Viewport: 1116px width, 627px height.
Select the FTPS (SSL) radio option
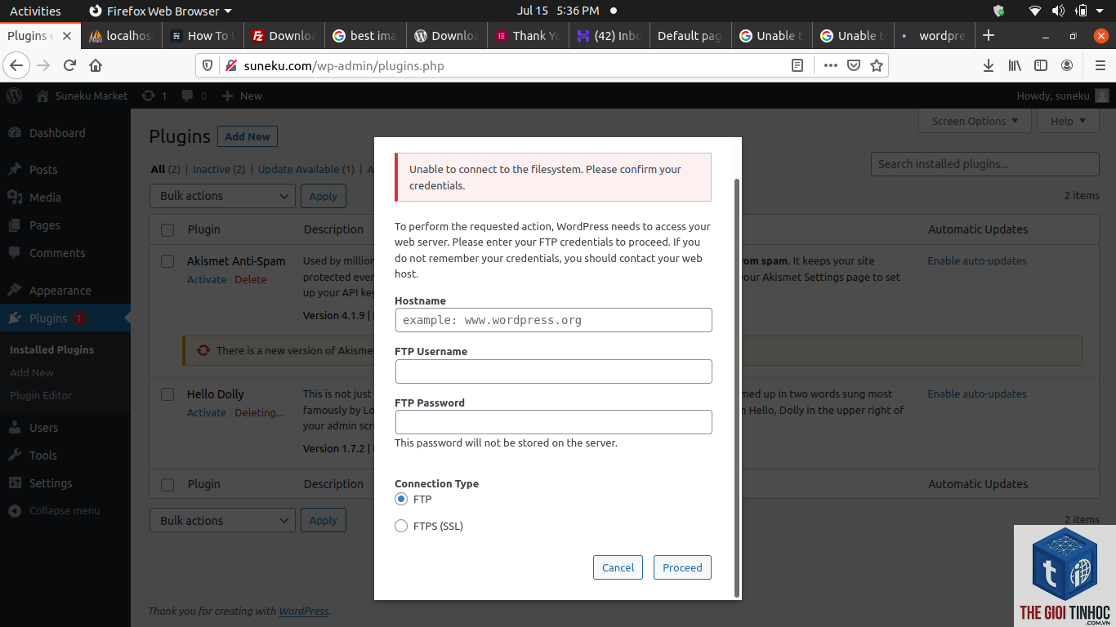pyautogui.click(x=401, y=526)
